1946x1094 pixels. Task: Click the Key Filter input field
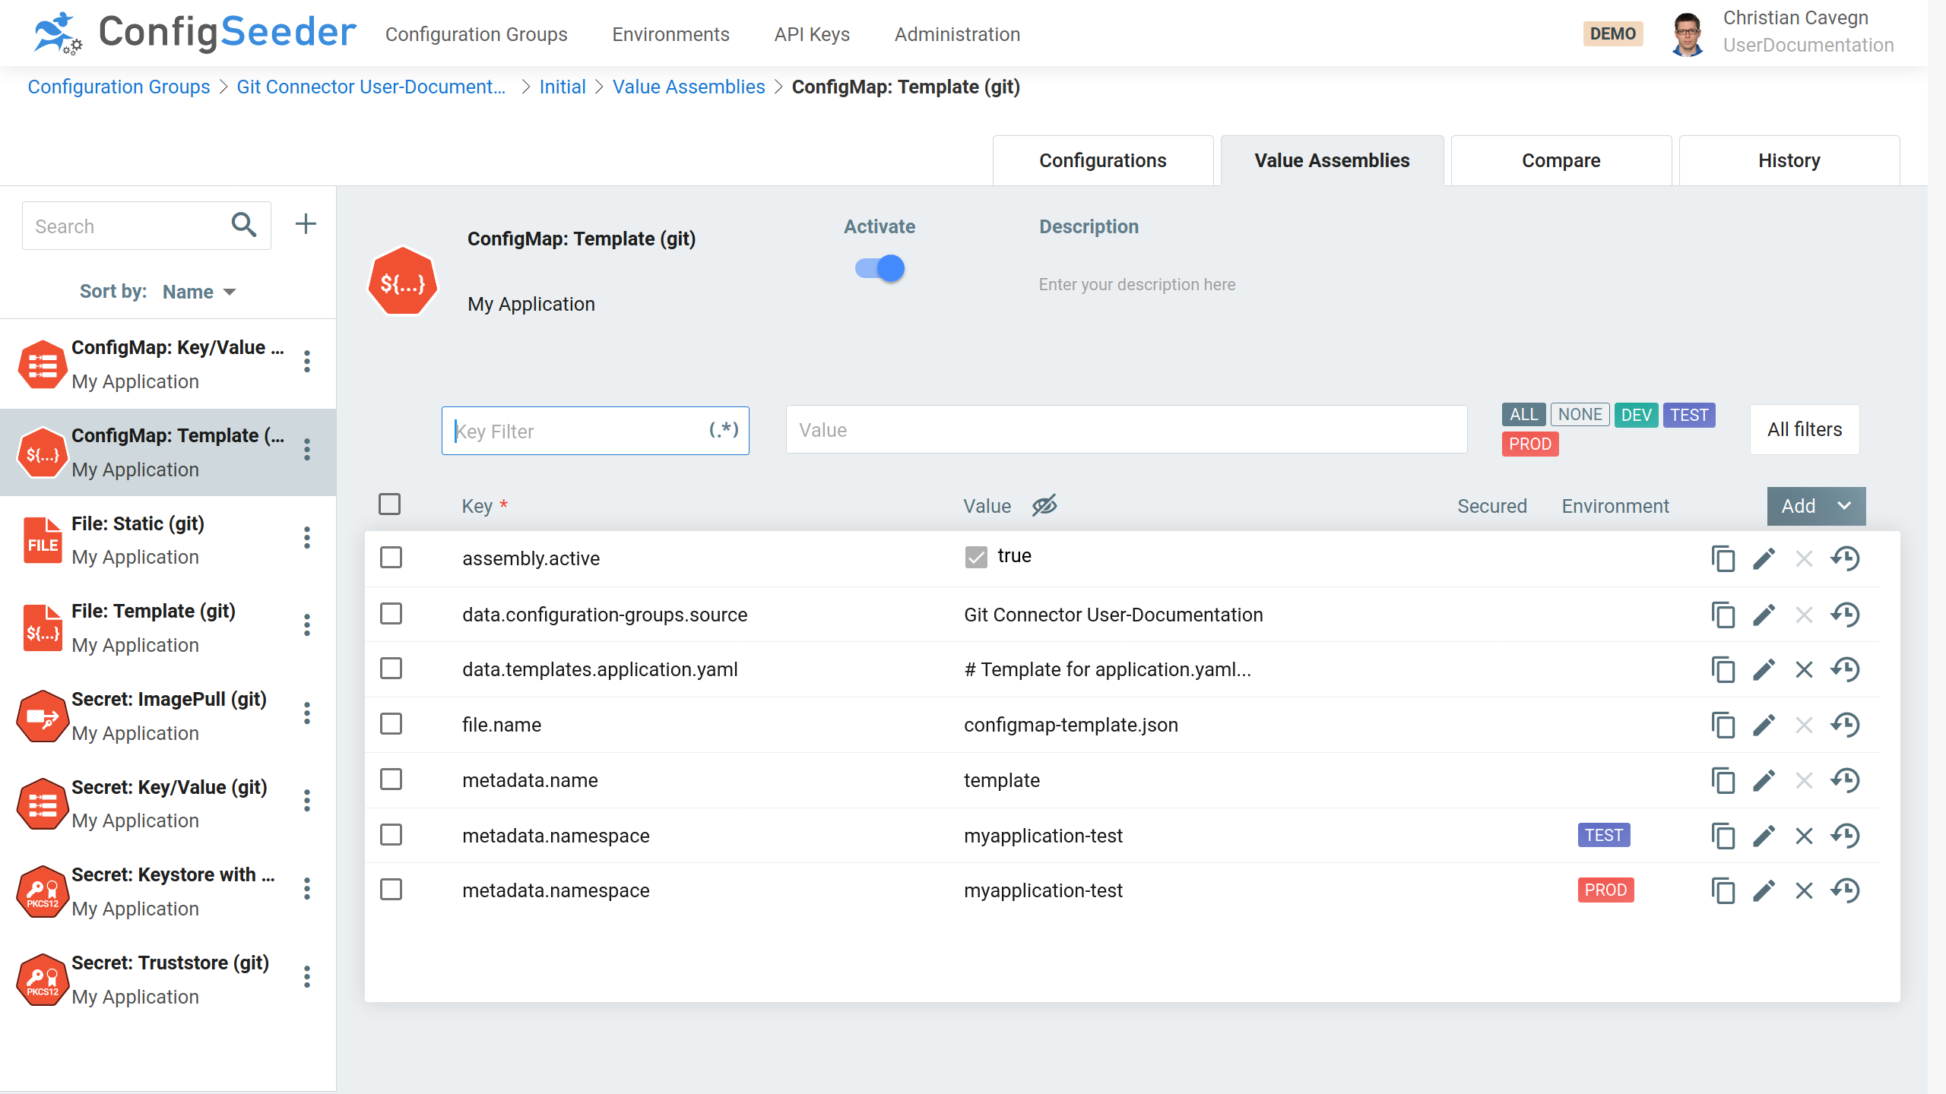click(x=594, y=428)
